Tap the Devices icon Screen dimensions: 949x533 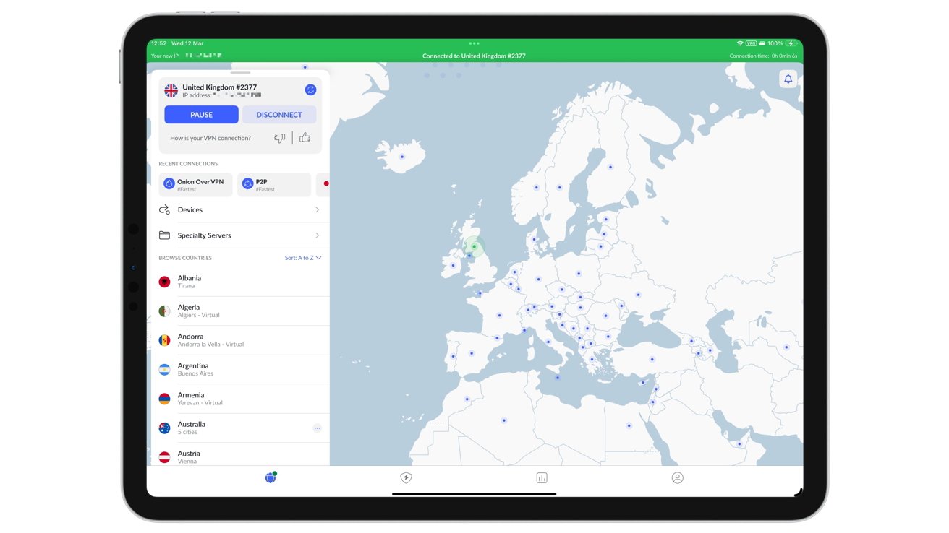click(164, 209)
